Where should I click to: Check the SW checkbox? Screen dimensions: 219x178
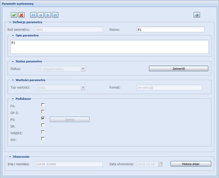(x=43, y=139)
